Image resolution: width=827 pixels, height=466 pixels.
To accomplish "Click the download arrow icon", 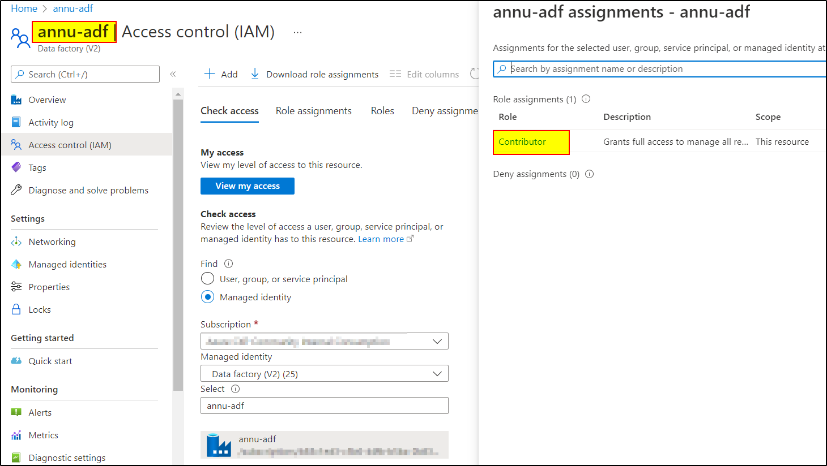I will tap(255, 74).
